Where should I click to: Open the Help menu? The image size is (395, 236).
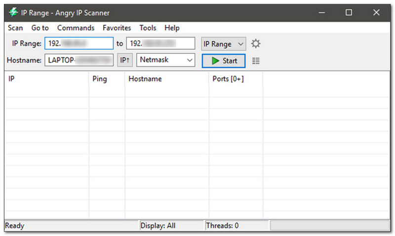tap(172, 28)
